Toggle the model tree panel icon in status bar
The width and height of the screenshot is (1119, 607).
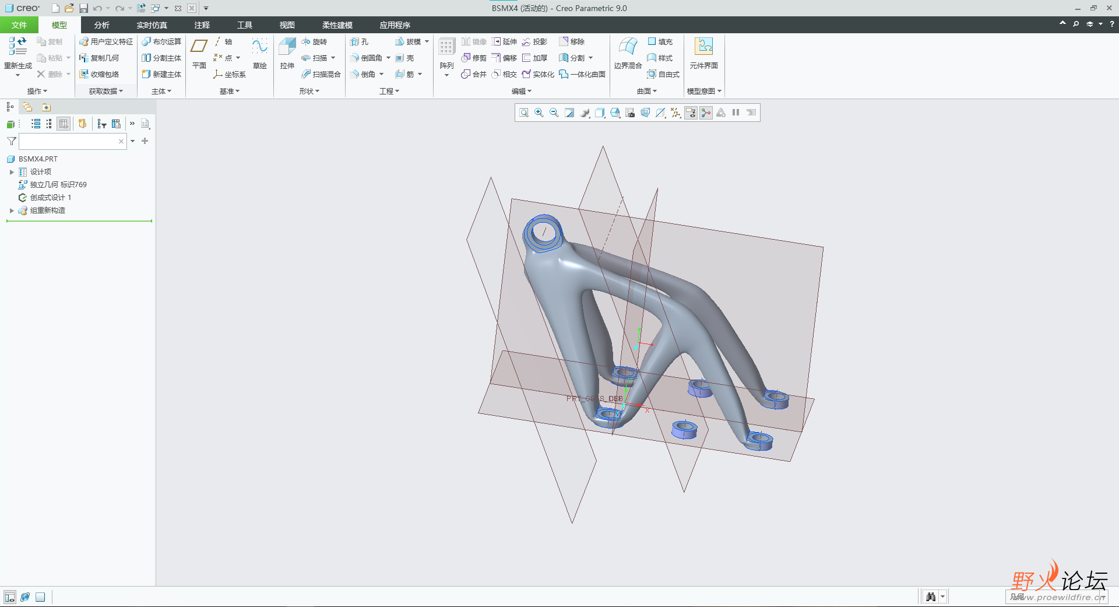pos(10,597)
